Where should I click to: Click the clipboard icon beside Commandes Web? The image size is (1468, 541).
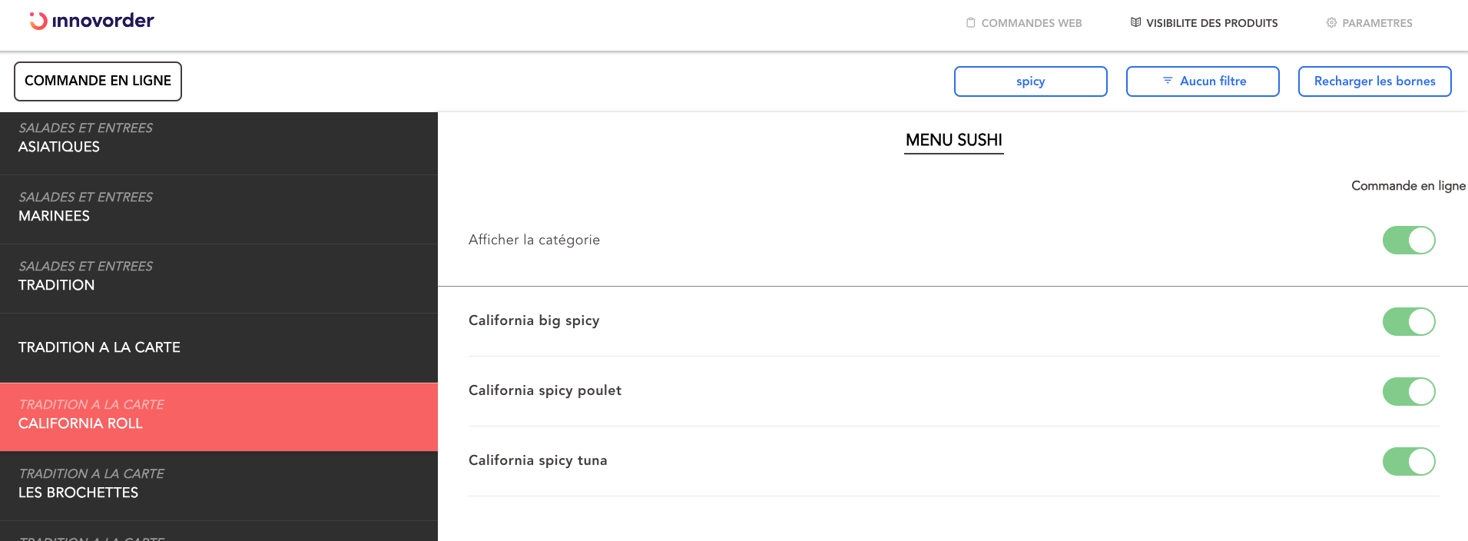click(970, 23)
